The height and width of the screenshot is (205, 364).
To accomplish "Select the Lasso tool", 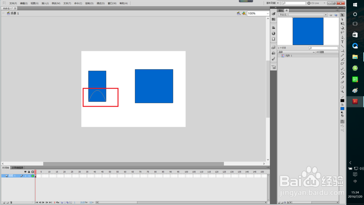I will click(x=343, y=32).
